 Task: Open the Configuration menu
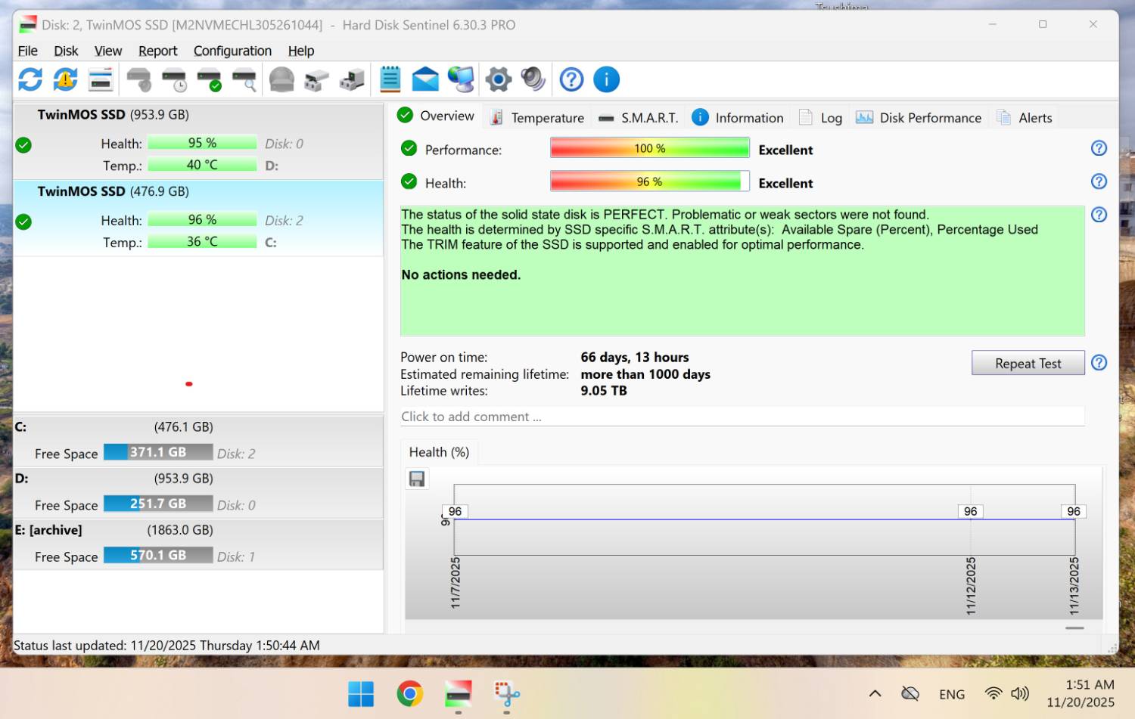tap(232, 51)
